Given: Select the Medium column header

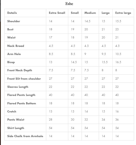Looking at the screenshot, I should click(90, 13).
